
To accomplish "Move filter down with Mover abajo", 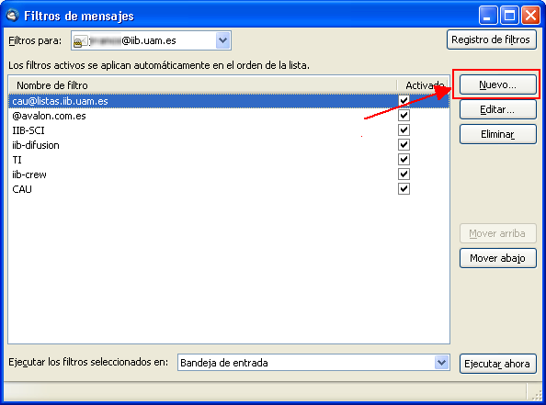I will pos(497,258).
